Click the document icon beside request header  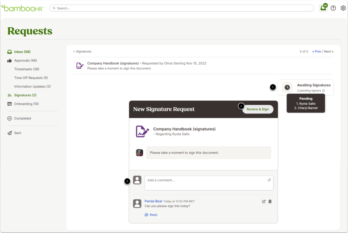(80, 65)
